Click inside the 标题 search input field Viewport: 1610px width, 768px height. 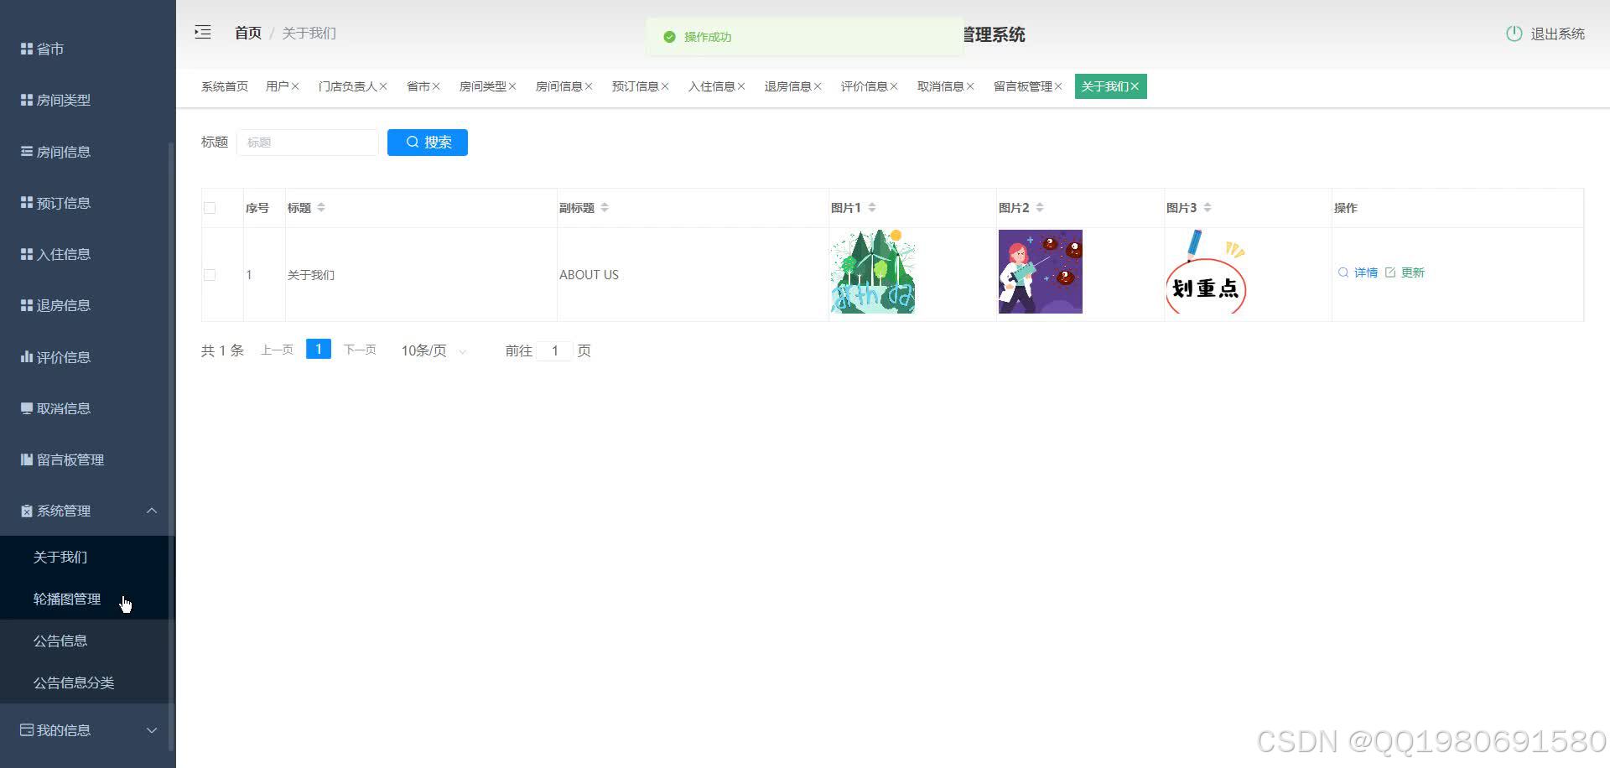(307, 142)
